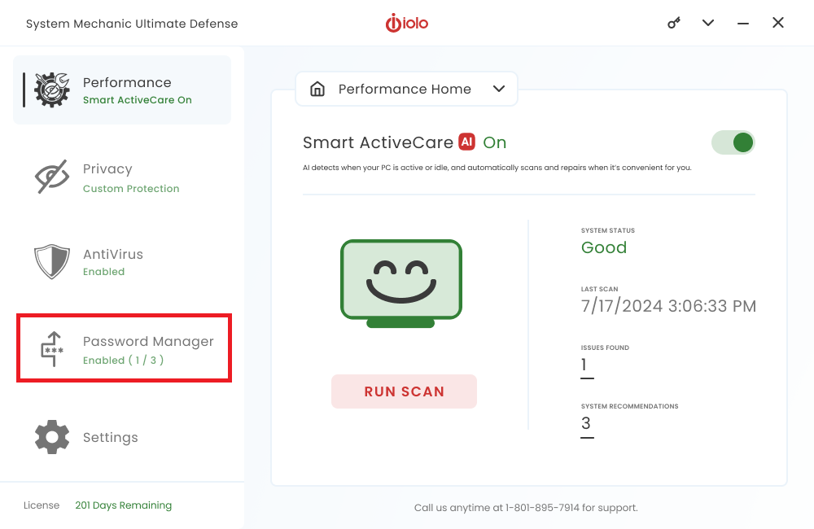Viewport: 814px width, 529px height.
Task: Click the System Mechanic Ultimate Defense title
Action: pos(132,24)
